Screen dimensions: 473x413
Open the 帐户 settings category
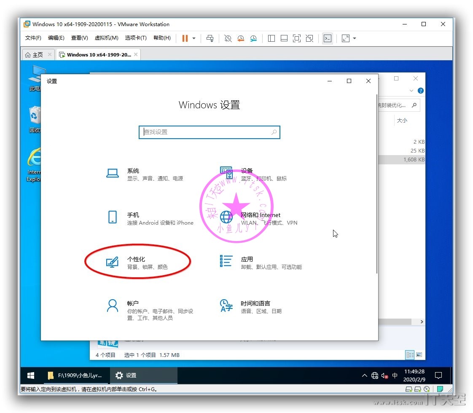click(x=149, y=310)
